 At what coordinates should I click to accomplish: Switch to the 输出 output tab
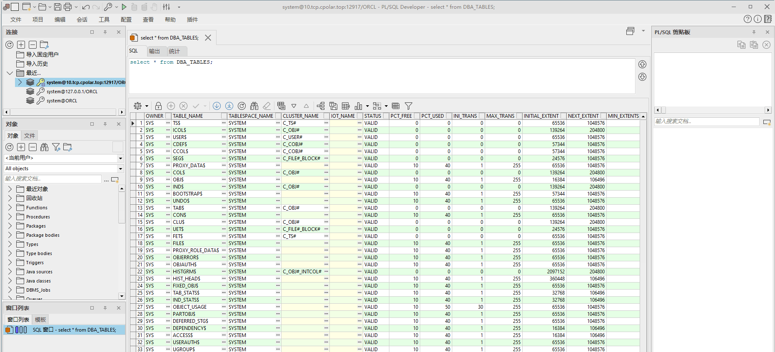pyautogui.click(x=155, y=51)
